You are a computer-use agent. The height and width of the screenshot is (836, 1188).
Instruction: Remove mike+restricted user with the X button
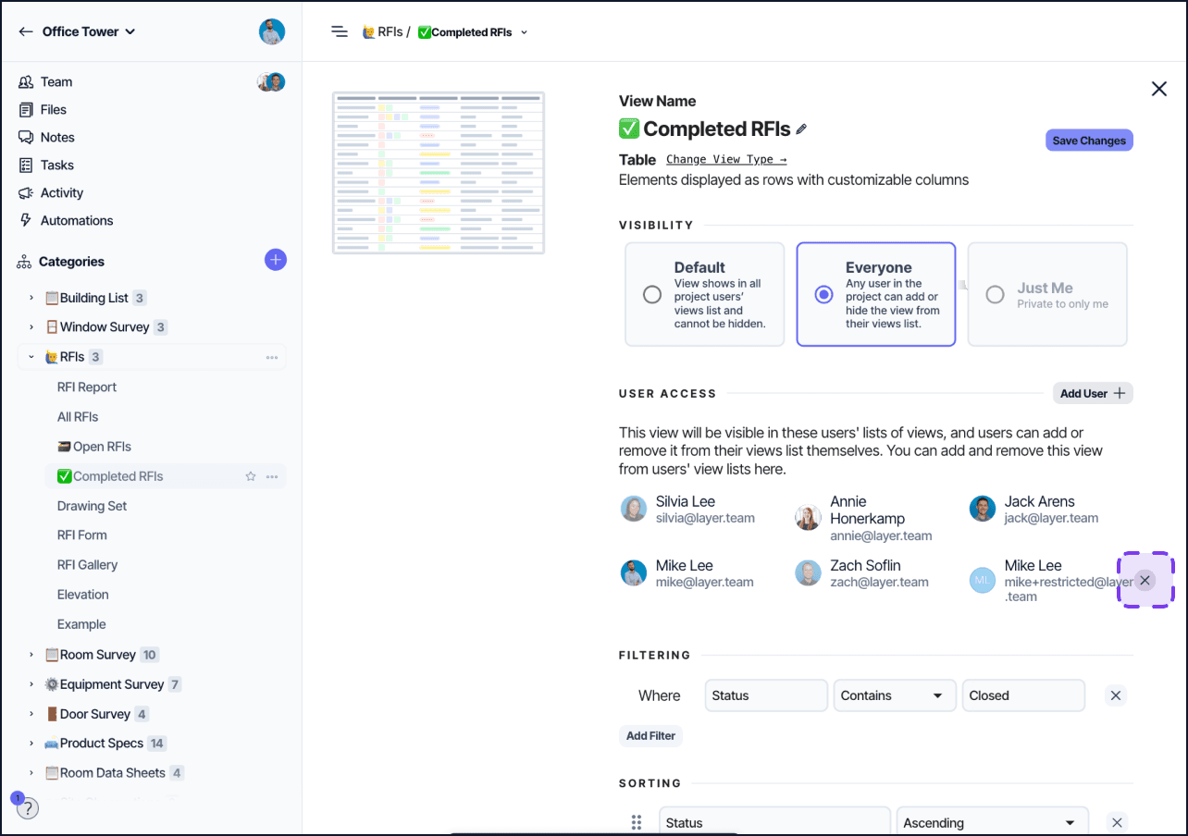coord(1145,580)
